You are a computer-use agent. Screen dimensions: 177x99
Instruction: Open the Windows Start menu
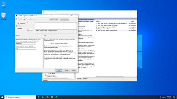[2, 97]
